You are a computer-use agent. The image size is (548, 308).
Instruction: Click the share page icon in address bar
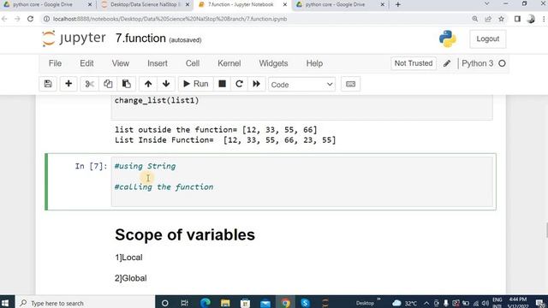point(488,19)
